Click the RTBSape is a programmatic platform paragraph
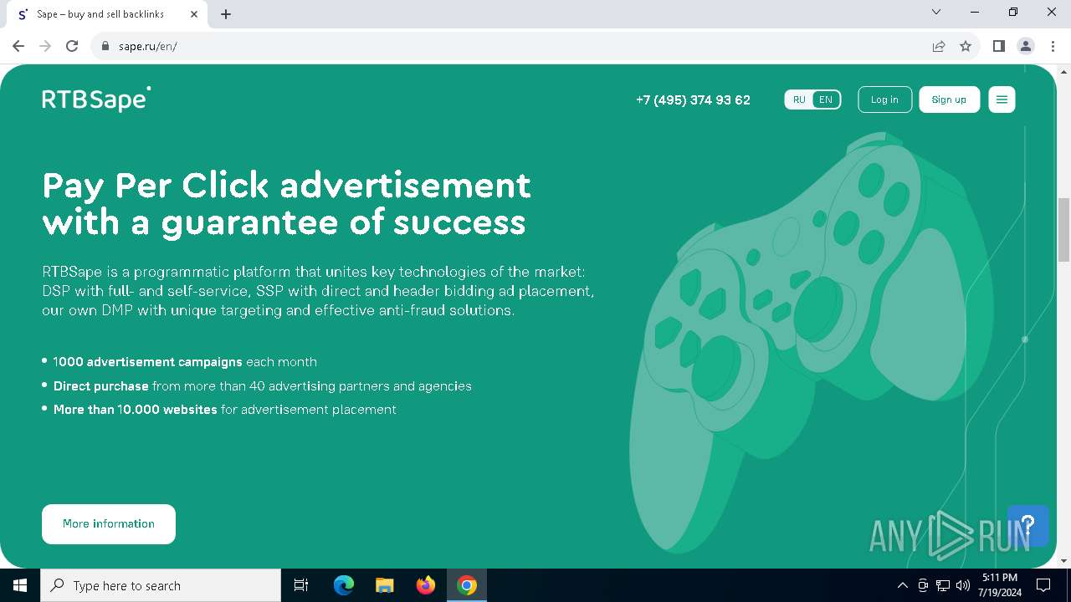This screenshot has height=602, width=1071. pos(318,291)
